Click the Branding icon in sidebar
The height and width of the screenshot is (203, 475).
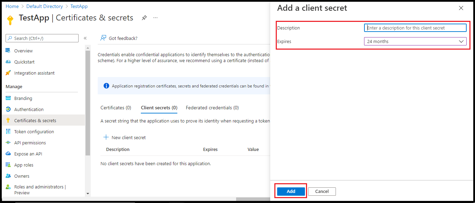(x=8, y=98)
